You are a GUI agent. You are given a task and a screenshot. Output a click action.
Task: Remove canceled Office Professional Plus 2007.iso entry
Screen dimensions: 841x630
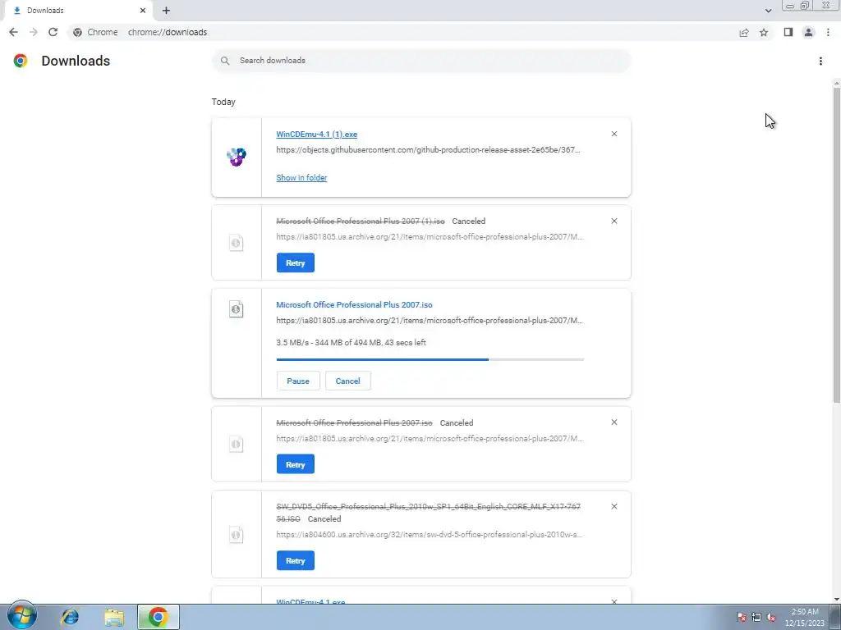pos(614,422)
